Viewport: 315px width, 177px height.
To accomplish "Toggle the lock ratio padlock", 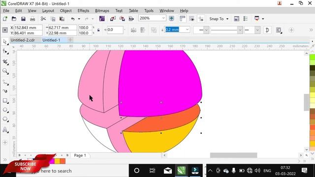I will [x=98, y=30].
